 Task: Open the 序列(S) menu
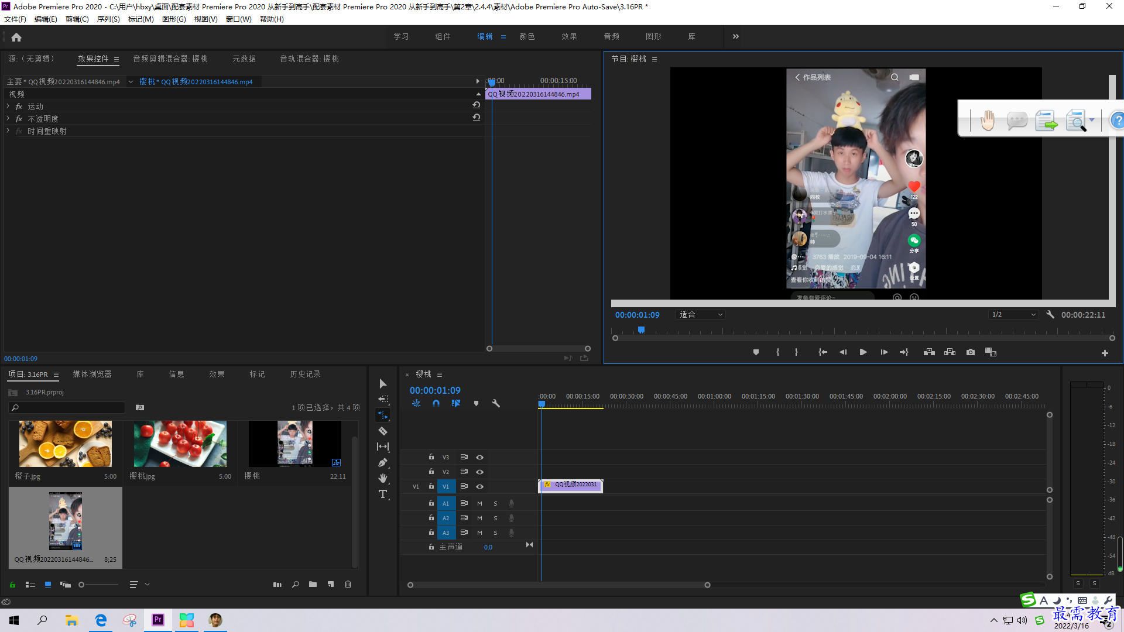(x=108, y=19)
